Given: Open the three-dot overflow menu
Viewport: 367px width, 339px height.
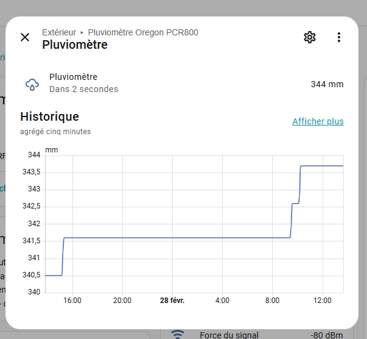Looking at the screenshot, I should (x=339, y=37).
